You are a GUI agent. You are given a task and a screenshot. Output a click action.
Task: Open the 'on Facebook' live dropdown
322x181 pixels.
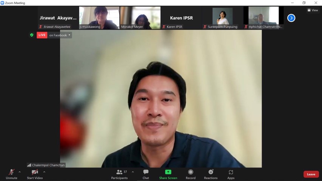[x=60, y=35]
